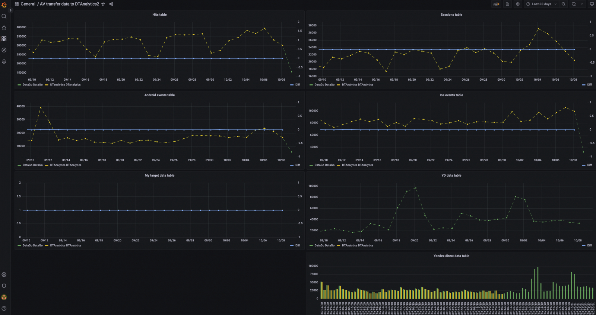The image size is (596, 315).
Task: Go to the General folder link
Action: 28,4
